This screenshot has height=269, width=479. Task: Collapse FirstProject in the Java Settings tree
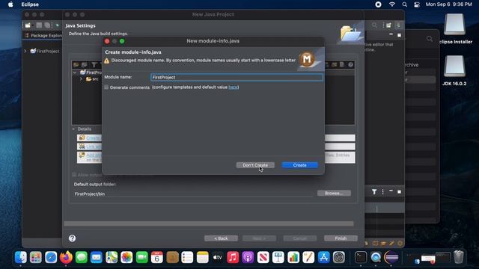coord(75,72)
